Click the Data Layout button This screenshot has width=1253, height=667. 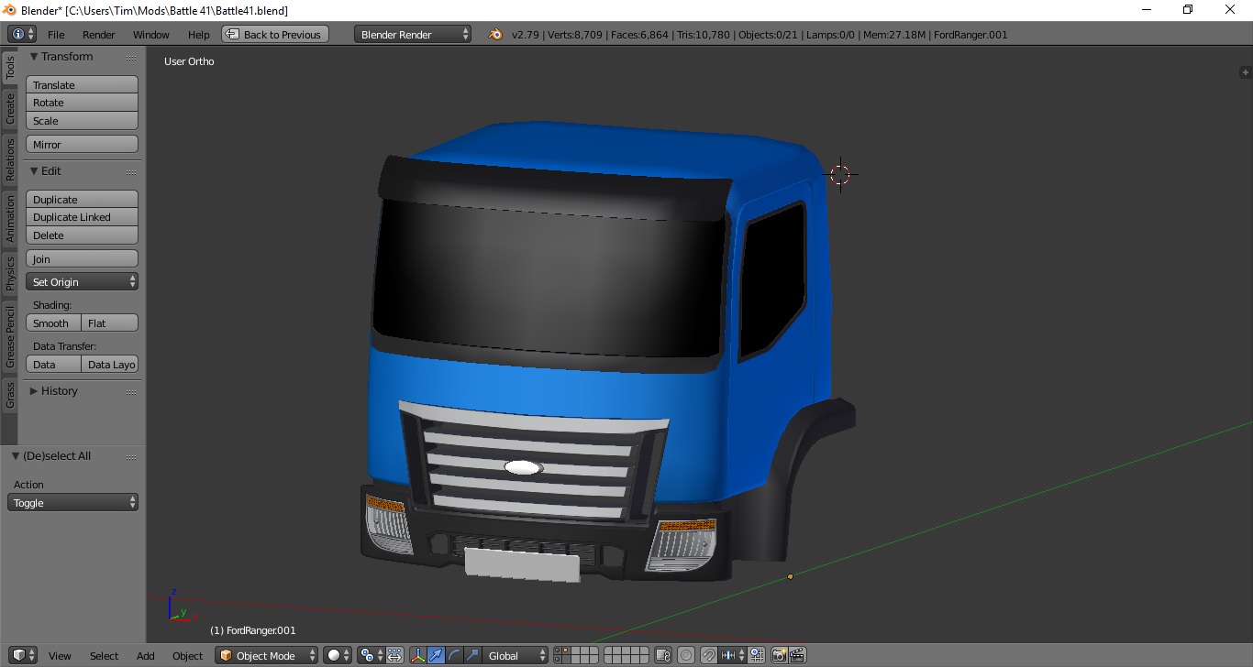tap(110, 364)
